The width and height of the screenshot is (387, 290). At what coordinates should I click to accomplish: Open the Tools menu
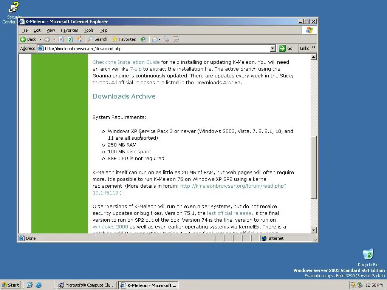pos(88,30)
